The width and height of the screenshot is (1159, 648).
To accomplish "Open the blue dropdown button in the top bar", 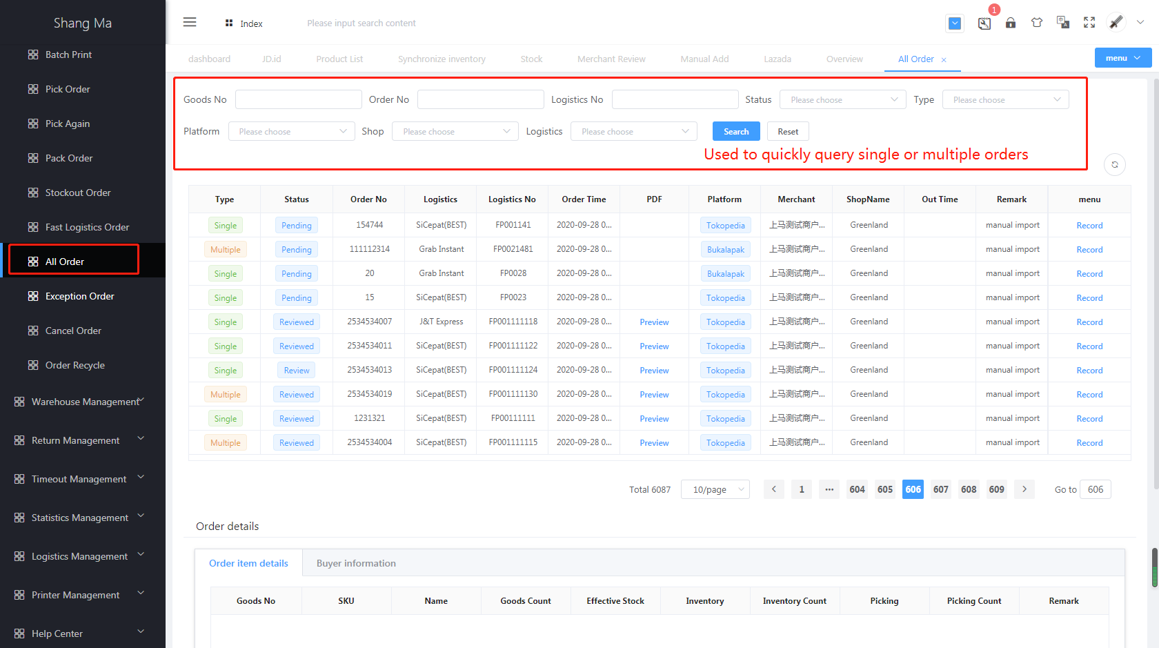I will tap(955, 23).
